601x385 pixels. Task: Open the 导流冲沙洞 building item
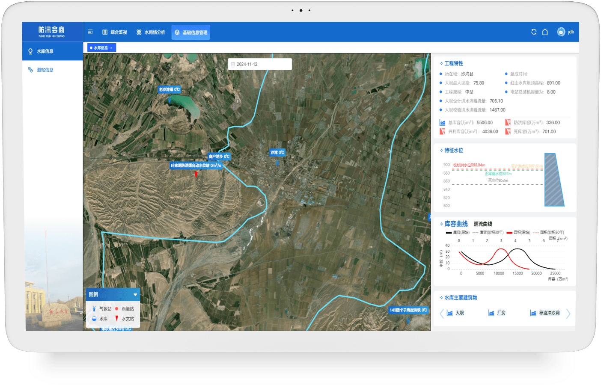click(545, 313)
